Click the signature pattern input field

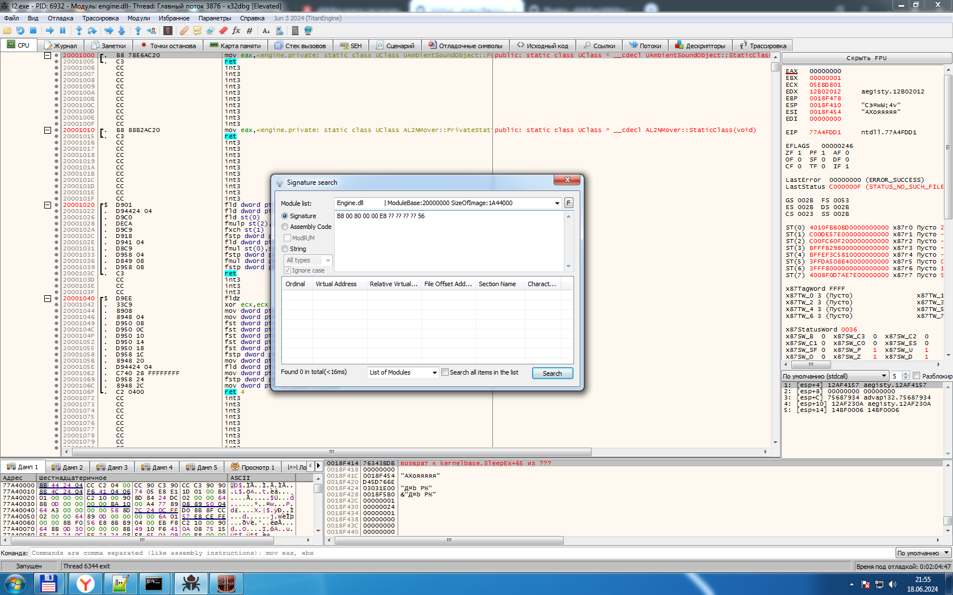pos(450,241)
